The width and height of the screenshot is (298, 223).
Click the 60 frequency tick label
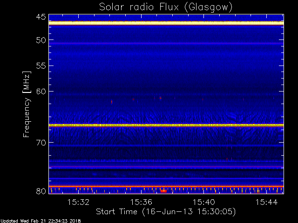pyautogui.click(x=41, y=91)
